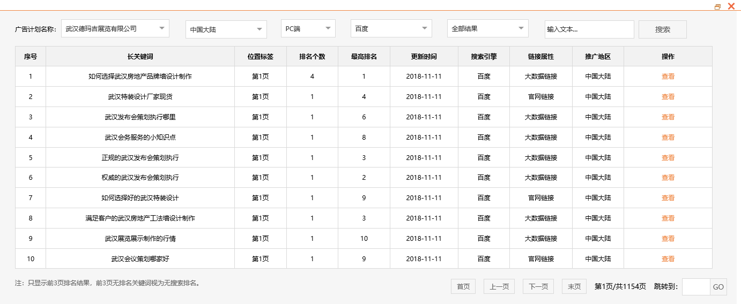Select keyword 如何选择武汉房地产品牌墙设计制作
The height and width of the screenshot is (304, 741).
[x=140, y=77]
